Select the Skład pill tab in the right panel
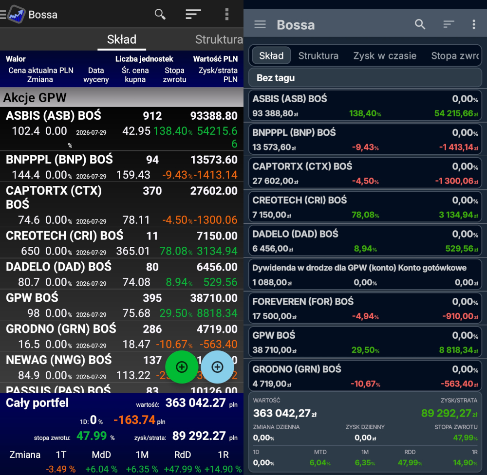This screenshot has width=487, height=475. pos(271,55)
